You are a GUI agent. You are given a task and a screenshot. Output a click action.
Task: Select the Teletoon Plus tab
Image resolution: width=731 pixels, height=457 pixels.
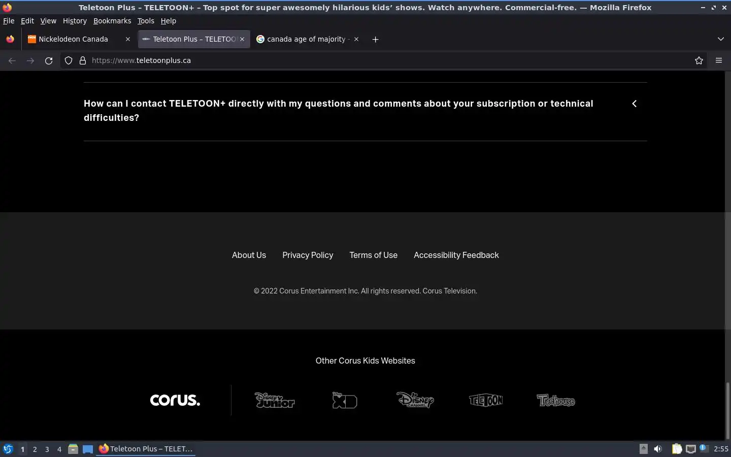pyautogui.click(x=194, y=39)
